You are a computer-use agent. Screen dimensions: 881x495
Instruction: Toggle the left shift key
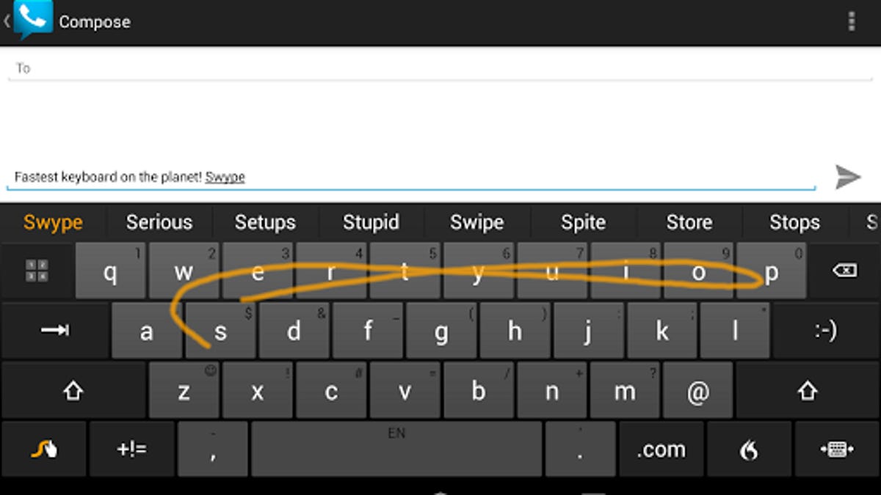(x=73, y=391)
